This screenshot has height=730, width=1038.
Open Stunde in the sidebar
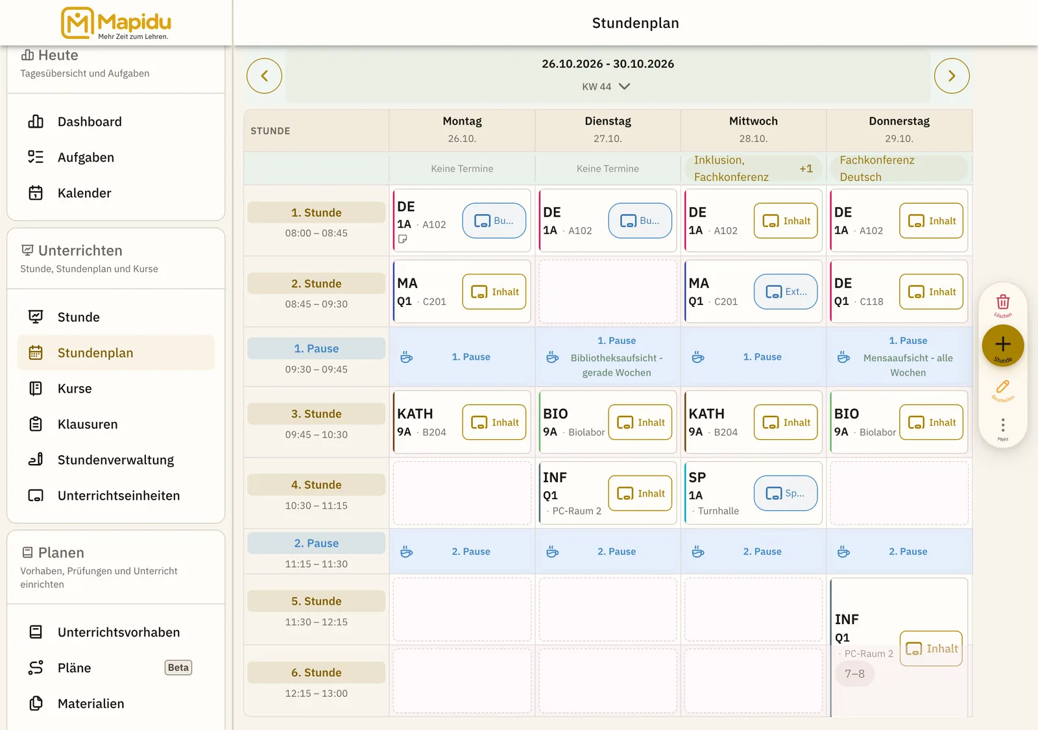tap(116, 317)
